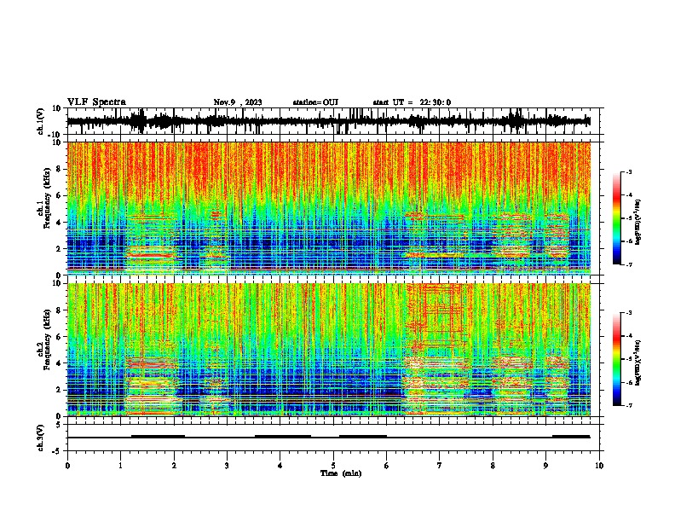Screen dimensions: 675x522
Task: Click the "4" kHz tick on ch.1 spectrogram
Action: [x=59, y=223]
